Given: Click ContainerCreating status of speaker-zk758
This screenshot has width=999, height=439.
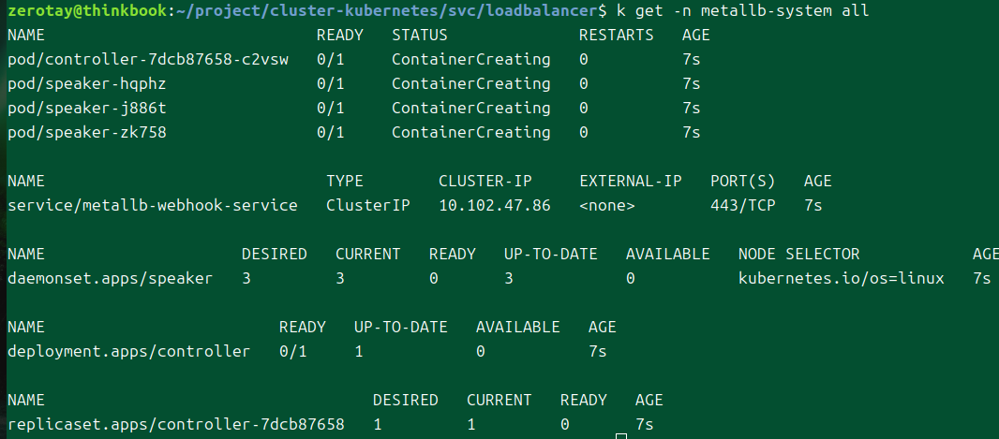Looking at the screenshot, I should pyautogui.click(x=471, y=133).
